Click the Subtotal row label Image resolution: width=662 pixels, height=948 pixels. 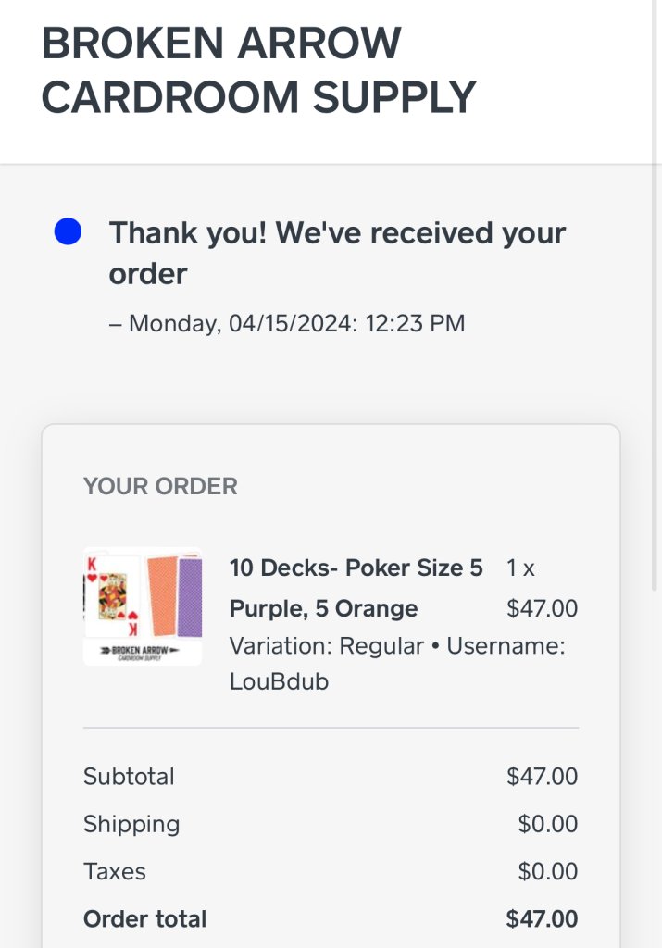pyautogui.click(x=129, y=776)
